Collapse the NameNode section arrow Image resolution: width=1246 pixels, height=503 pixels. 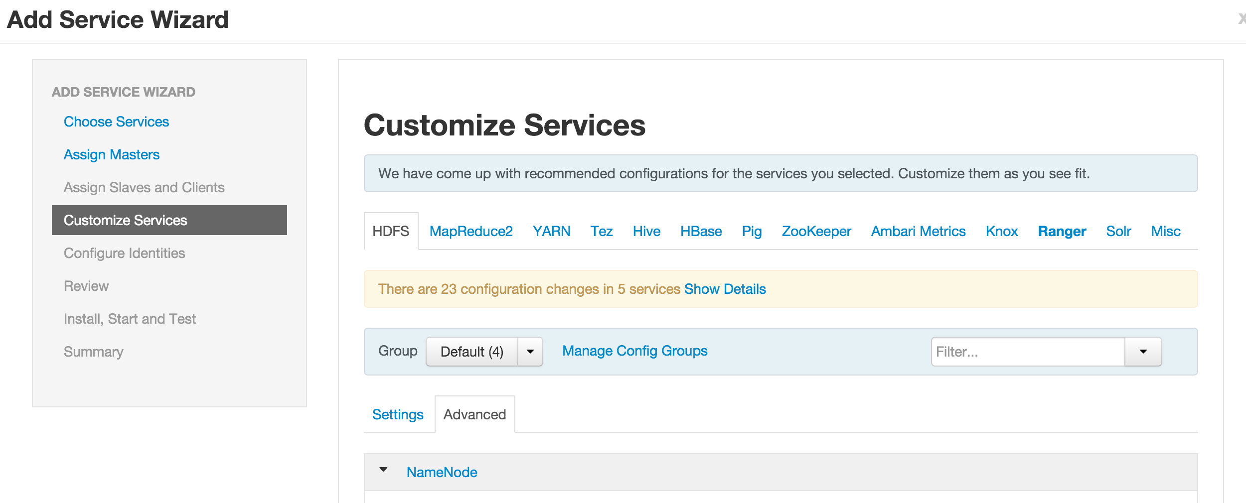383,470
